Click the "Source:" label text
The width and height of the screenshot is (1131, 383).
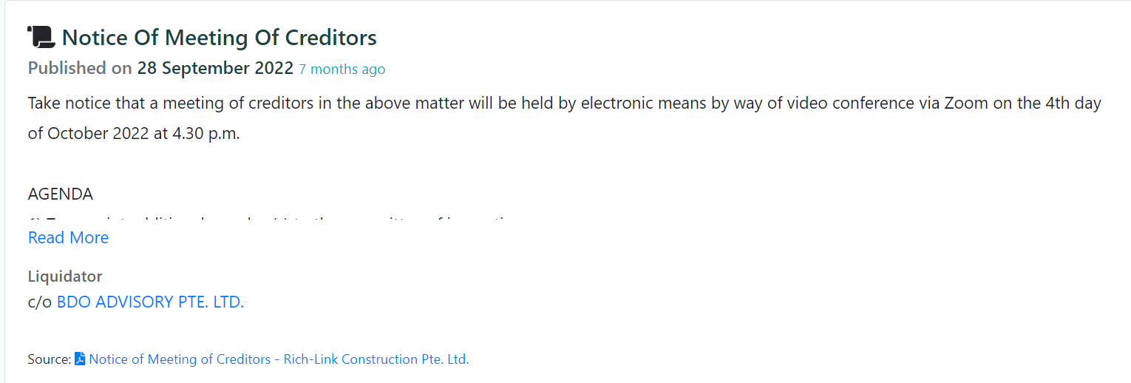[x=49, y=359]
